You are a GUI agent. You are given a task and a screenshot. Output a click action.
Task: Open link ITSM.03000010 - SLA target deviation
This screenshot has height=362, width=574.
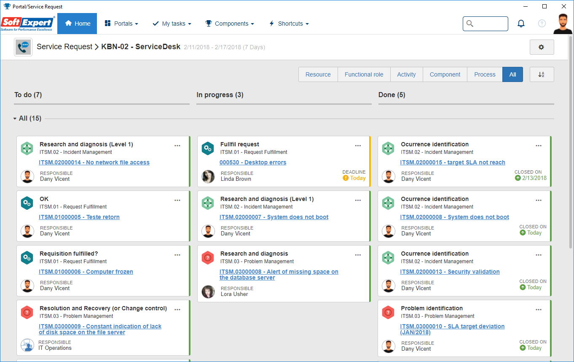(x=452, y=329)
